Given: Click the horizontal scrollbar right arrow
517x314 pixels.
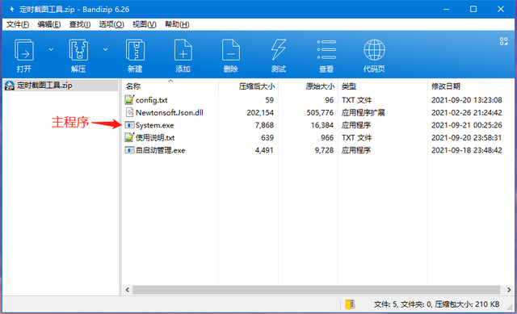Looking at the screenshot, I should coord(509,290).
